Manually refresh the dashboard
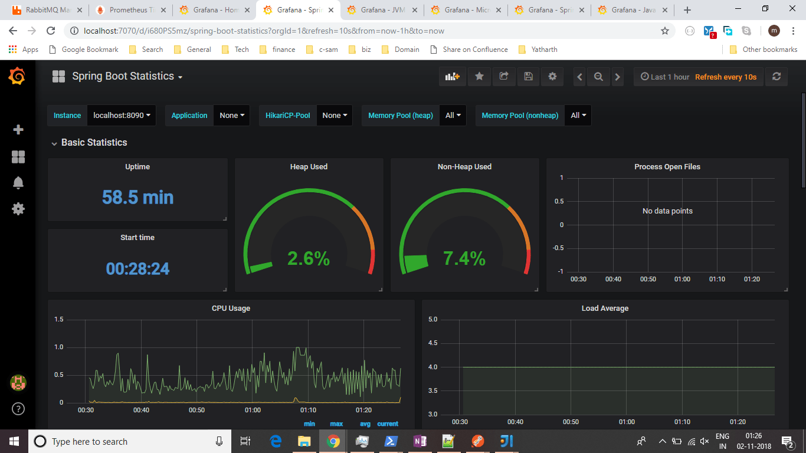Screen dimensions: 806x453 coord(776,76)
